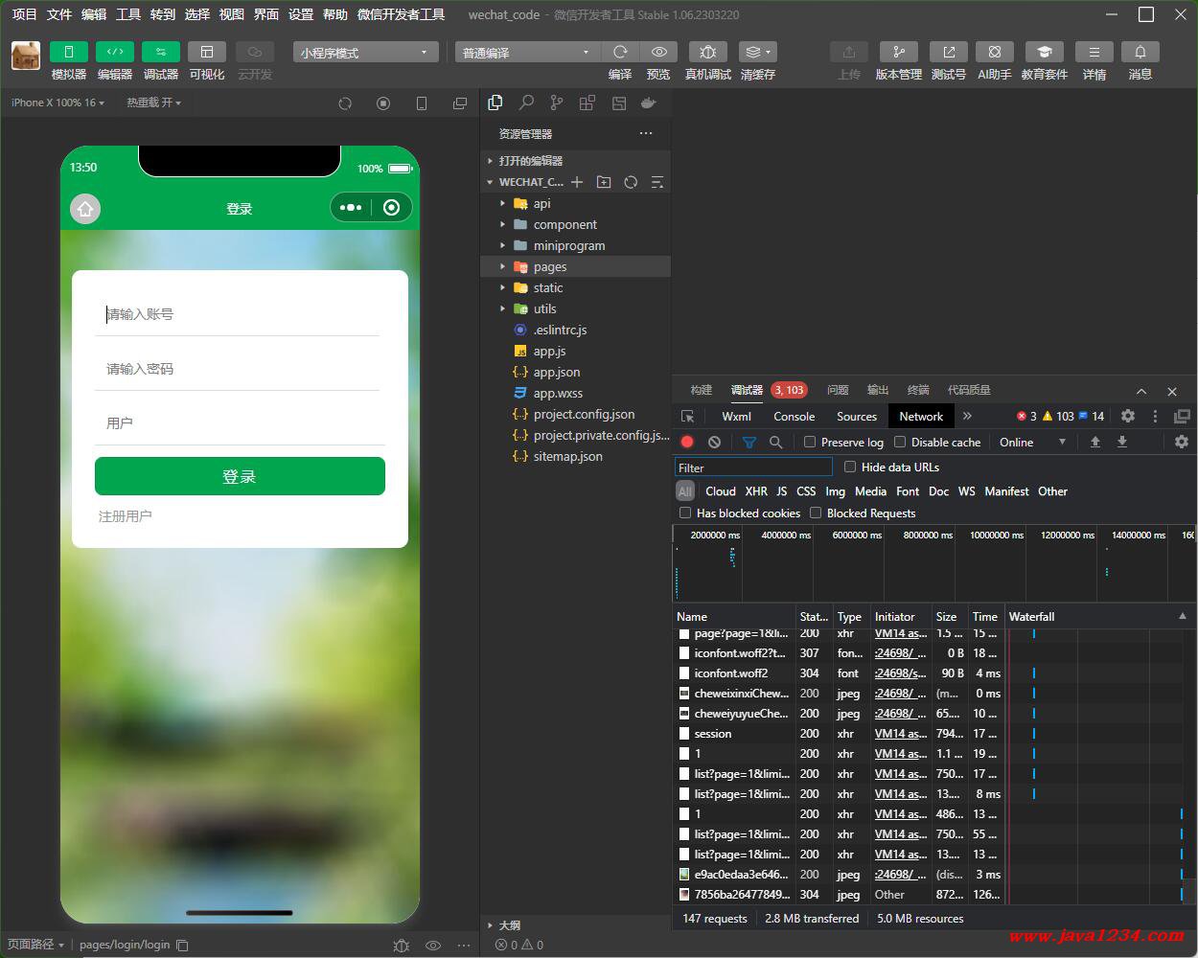Click the 请输入账号 input field
Screen dimensions: 1198x958
[x=238, y=314]
